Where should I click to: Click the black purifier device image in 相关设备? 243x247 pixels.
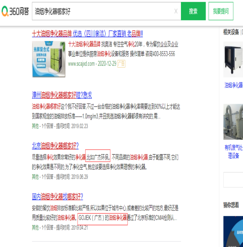click(x=233, y=59)
